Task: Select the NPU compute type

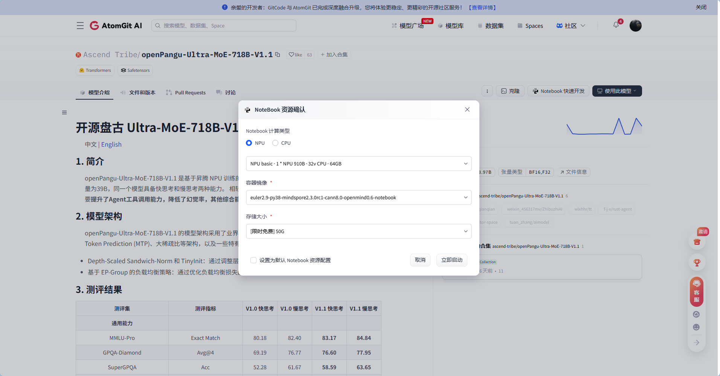Action: coord(249,143)
